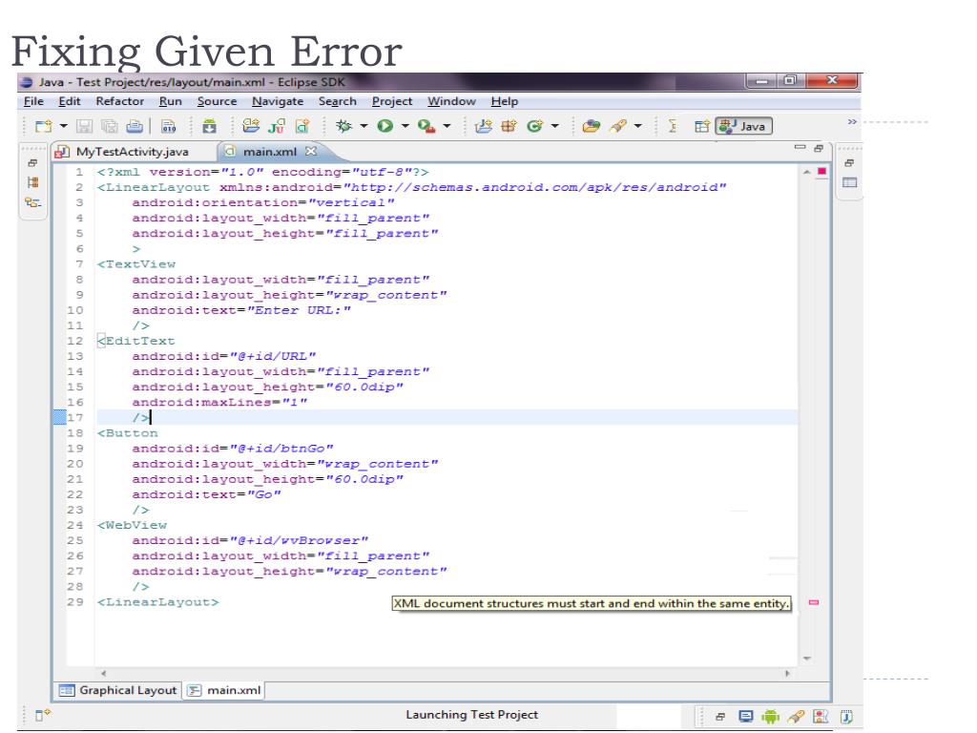Click the <LinearLayout> text on line 29
This screenshot has height=733, width=977.
coord(158,602)
